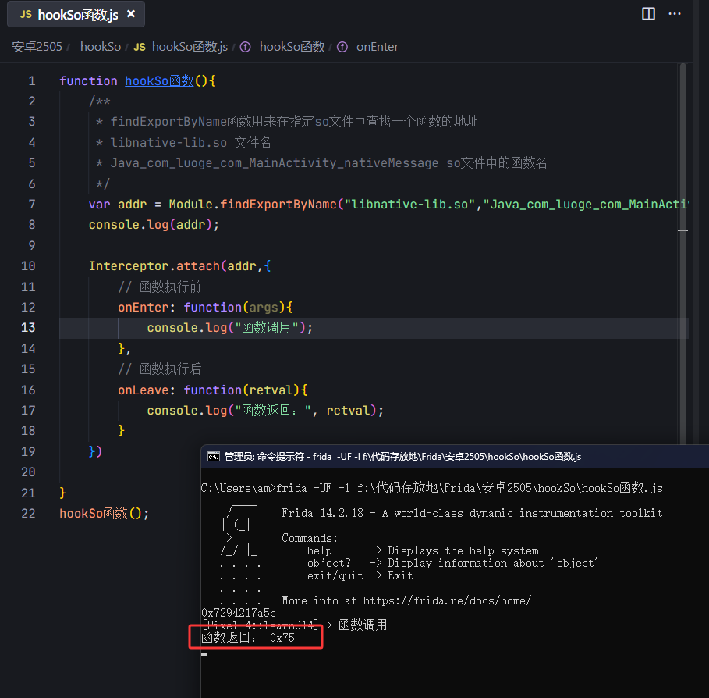Click the 函数返回 0x75 output line
The image size is (709, 698).
click(x=248, y=638)
